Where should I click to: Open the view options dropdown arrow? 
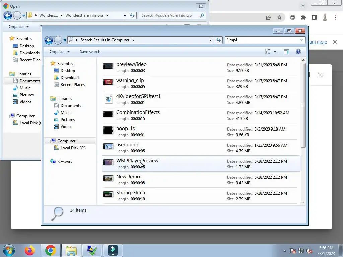275,52
